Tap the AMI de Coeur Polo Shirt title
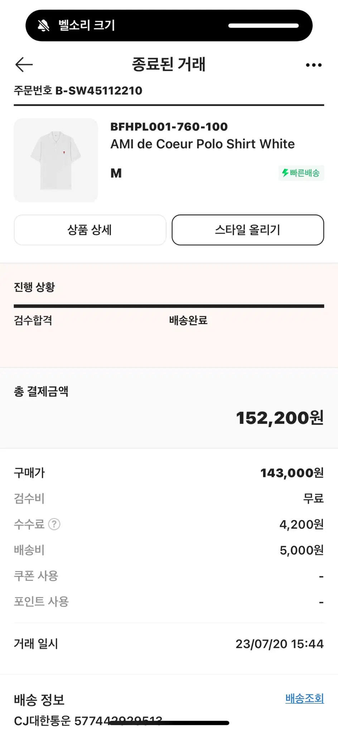This screenshot has height=732, width=338. pos(203,144)
